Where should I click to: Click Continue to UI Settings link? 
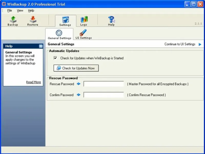180,44
